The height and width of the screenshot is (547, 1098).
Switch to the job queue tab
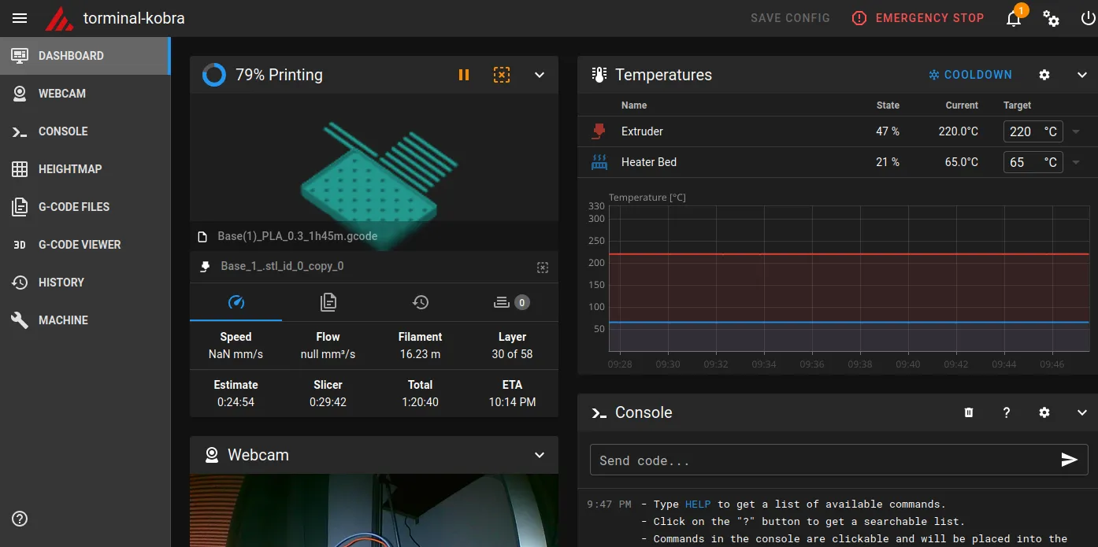click(512, 302)
